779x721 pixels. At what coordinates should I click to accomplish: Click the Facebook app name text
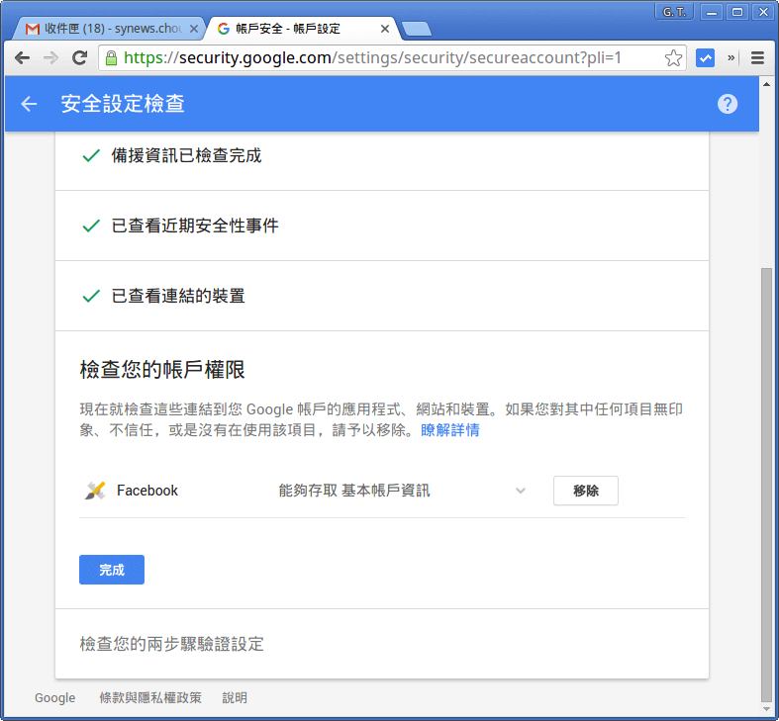click(x=147, y=491)
